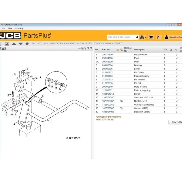This screenshot has width=182, height=182.
Task: Open the shopping cart in header
Action: point(150,37)
